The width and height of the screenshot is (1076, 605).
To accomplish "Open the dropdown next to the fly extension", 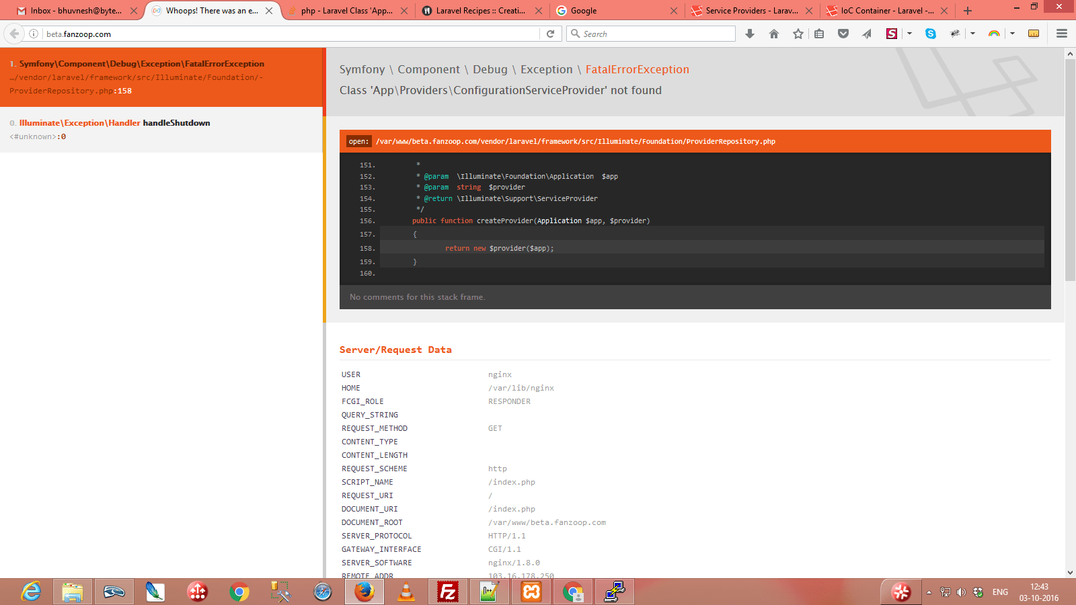I will click(x=972, y=33).
